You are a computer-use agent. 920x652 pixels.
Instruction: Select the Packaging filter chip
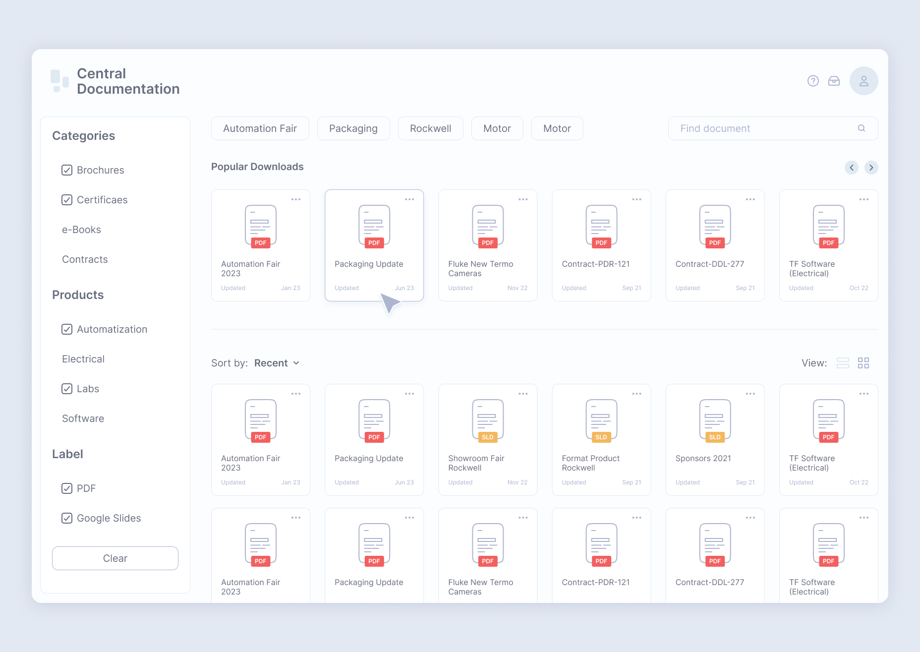click(353, 128)
